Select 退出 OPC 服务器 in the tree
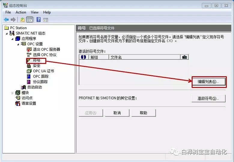This screenshot has height=162, width=234. (46, 49)
